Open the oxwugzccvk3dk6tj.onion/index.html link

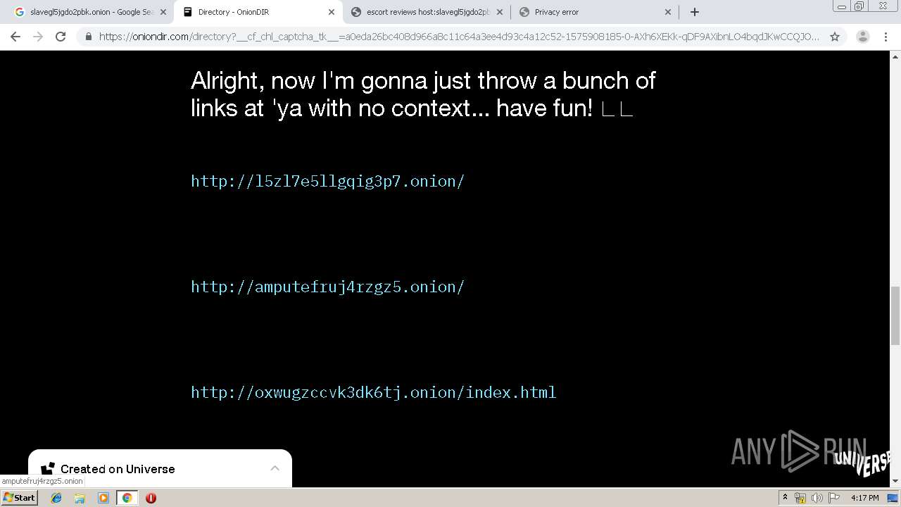click(374, 392)
